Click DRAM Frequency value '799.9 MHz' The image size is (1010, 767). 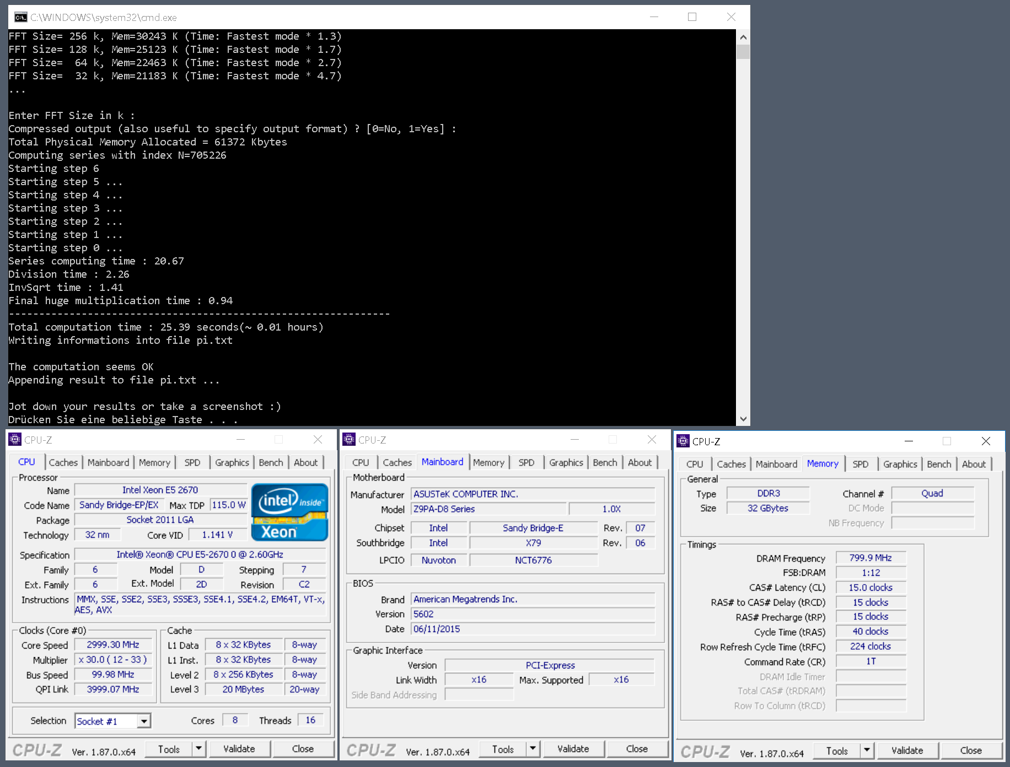pyautogui.click(x=871, y=558)
